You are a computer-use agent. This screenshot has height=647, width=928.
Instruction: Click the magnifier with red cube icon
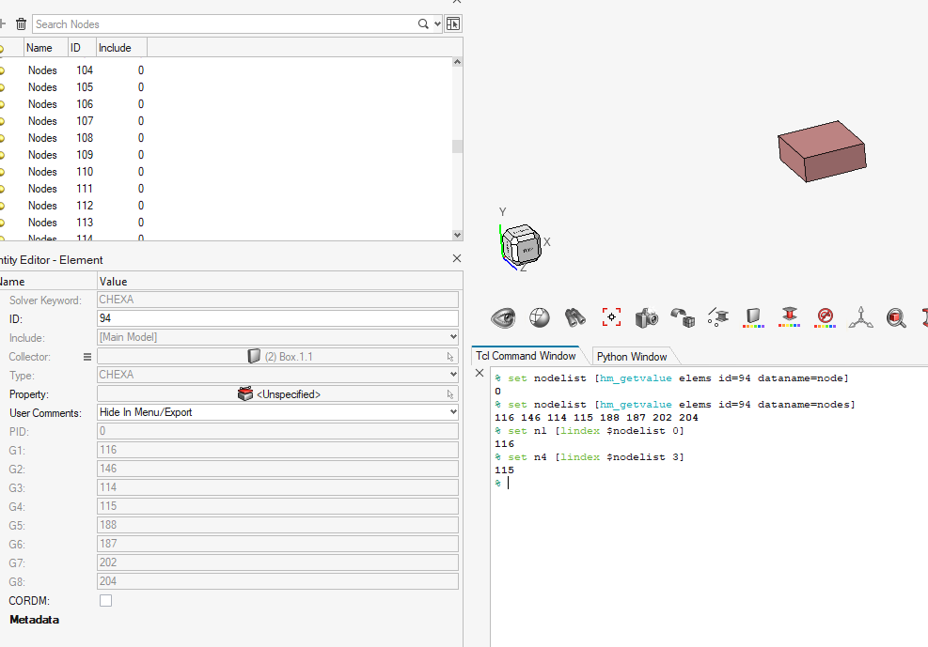896,318
